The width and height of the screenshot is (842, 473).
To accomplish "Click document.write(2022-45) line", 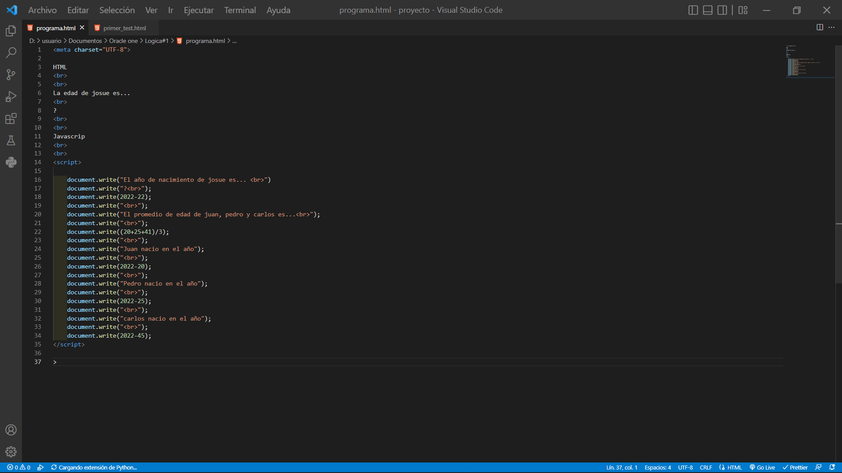I will click(x=109, y=335).
